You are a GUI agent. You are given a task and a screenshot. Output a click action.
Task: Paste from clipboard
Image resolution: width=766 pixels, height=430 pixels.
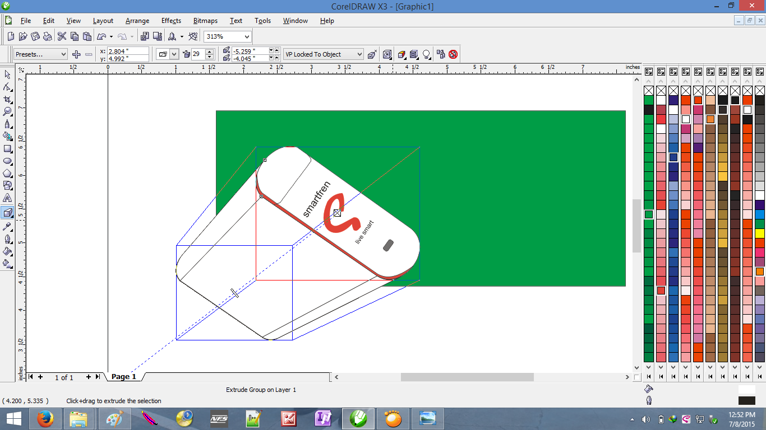[x=87, y=36]
